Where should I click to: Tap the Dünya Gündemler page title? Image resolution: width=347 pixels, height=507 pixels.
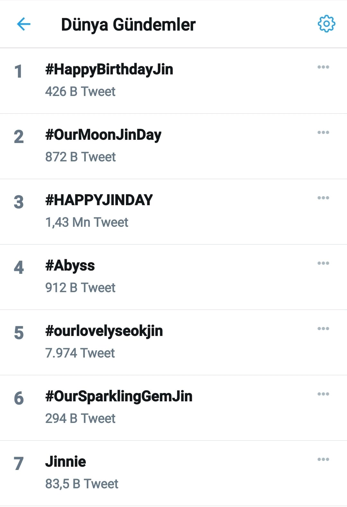pyautogui.click(x=128, y=24)
